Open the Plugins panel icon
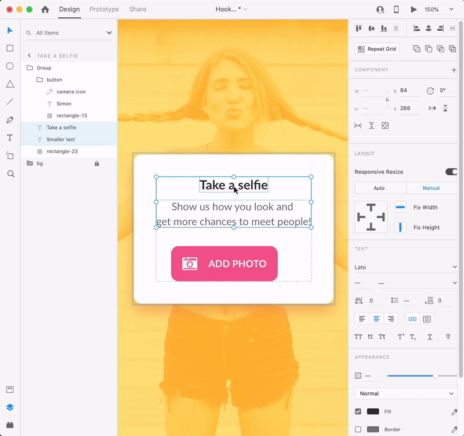The height and width of the screenshot is (436, 464). pos(10,425)
